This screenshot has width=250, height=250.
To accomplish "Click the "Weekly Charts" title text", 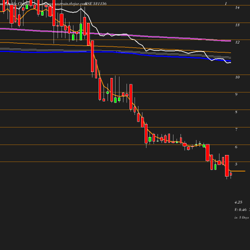I will (x=16, y=3).
